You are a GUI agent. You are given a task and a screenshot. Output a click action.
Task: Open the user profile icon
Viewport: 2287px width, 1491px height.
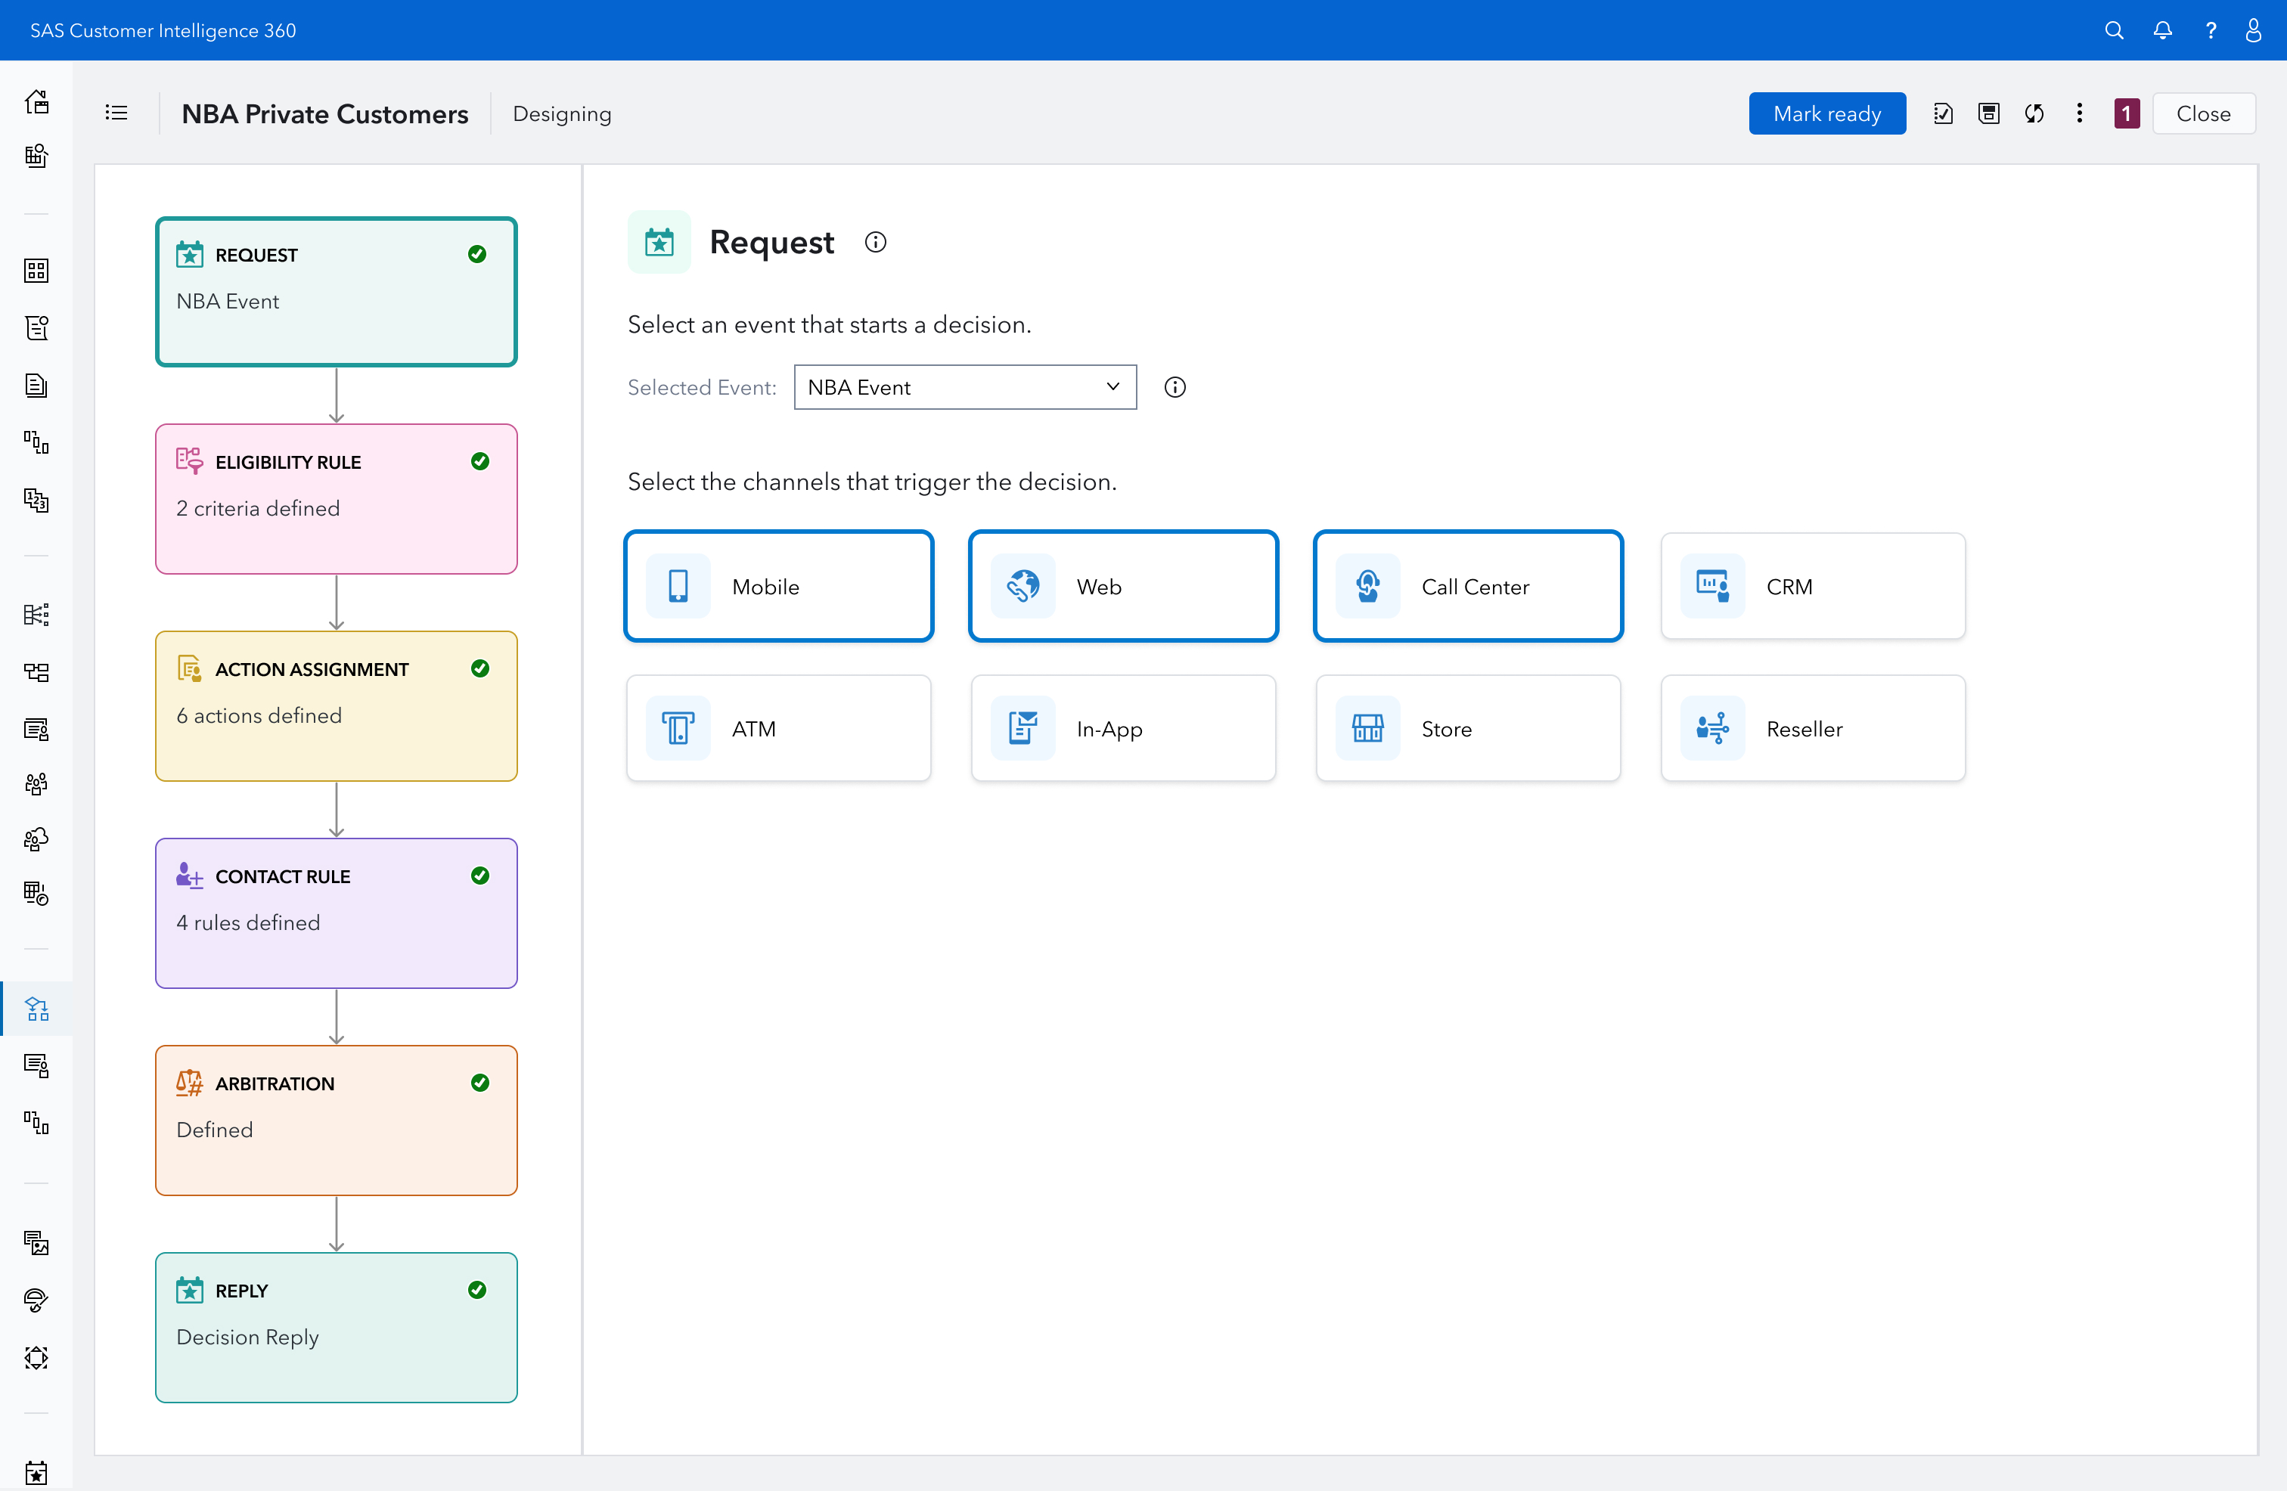pyautogui.click(x=2254, y=29)
